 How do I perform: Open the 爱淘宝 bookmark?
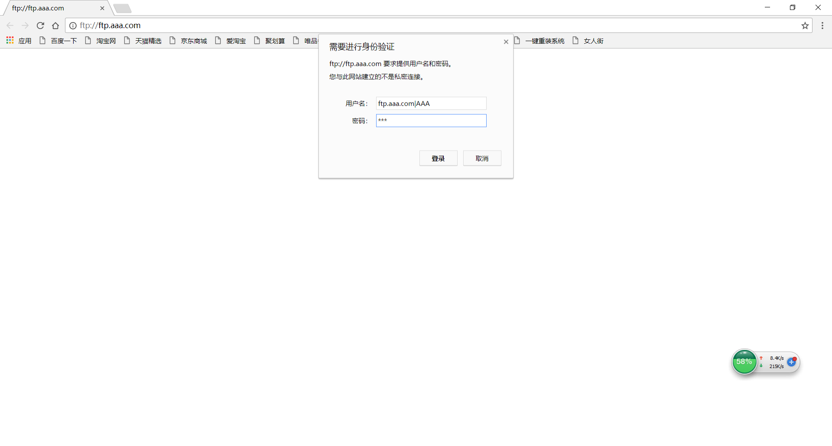pos(231,41)
